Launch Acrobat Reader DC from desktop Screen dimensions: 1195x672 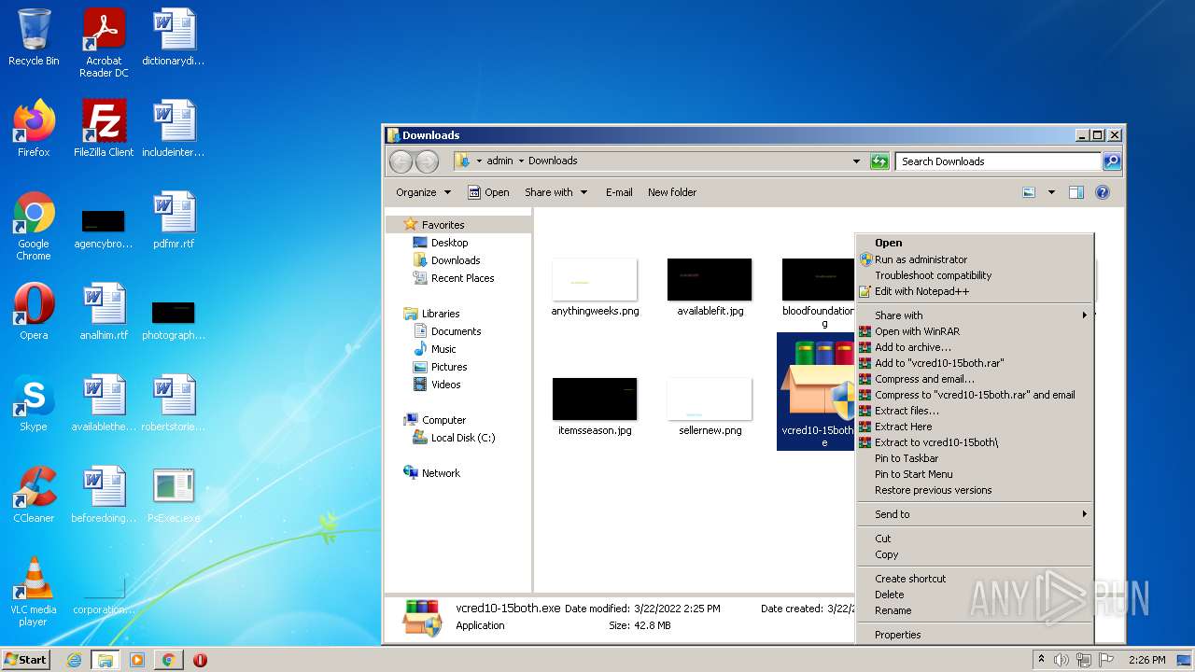point(104,43)
